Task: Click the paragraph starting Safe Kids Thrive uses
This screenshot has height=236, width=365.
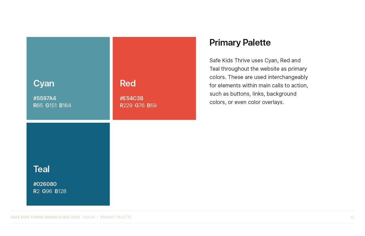Action: [259, 81]
